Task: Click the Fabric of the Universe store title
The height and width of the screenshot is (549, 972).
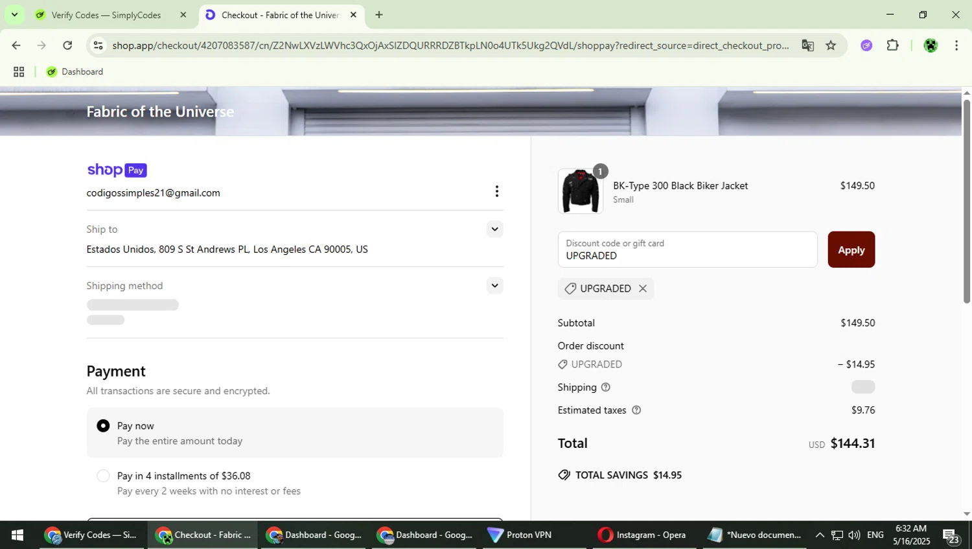Action: click(x=161, y=111)
